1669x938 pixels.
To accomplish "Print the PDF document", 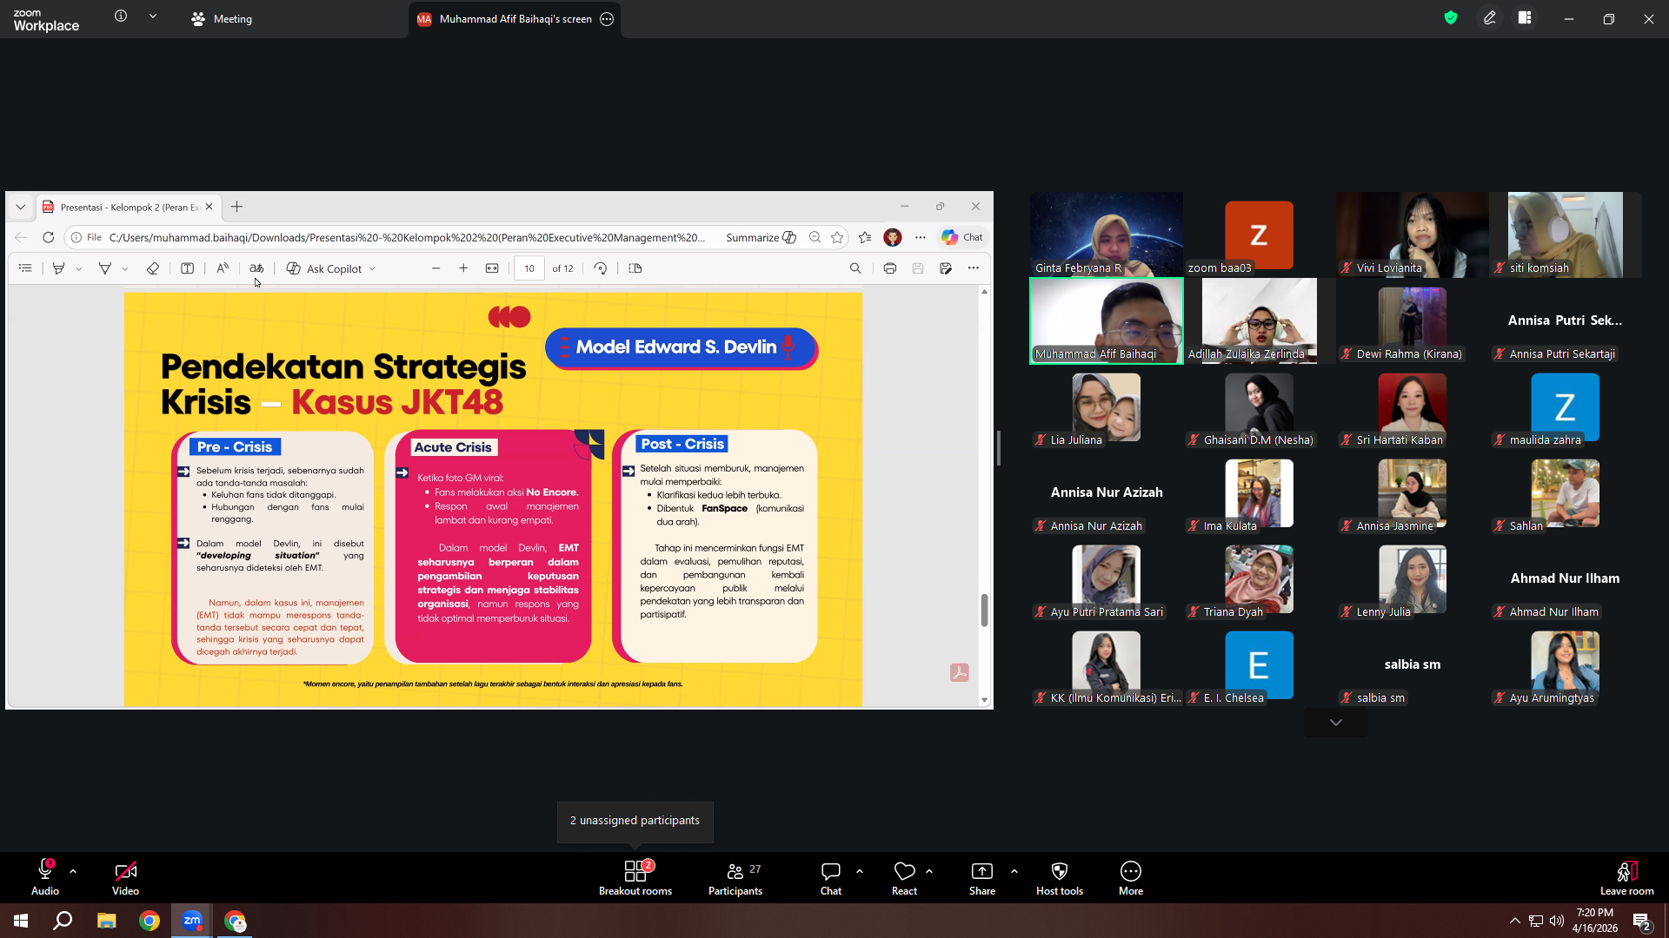I will point(890,268).
